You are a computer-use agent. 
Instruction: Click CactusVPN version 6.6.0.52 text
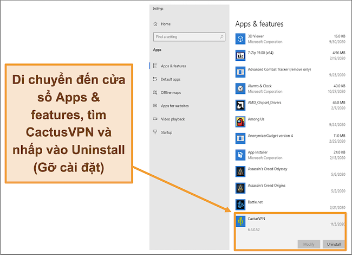pos(253,229)
